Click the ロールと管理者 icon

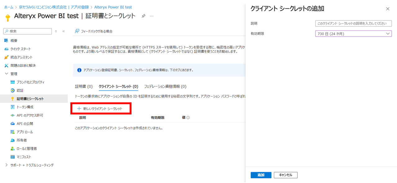pyautogui.click(x=13, y=149)
